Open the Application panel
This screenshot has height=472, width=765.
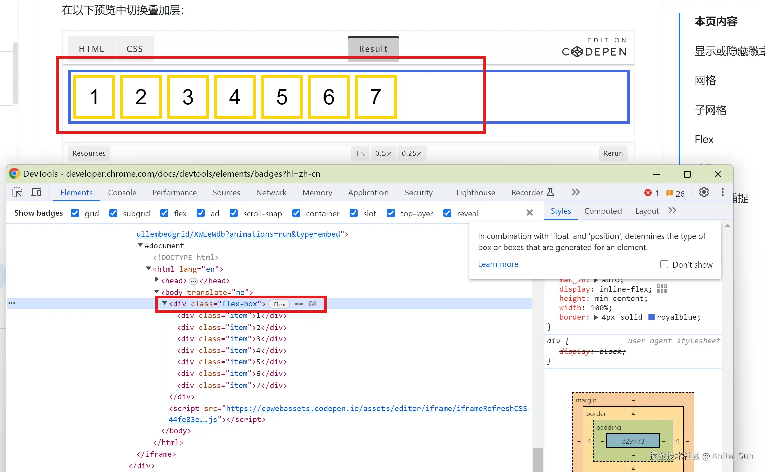point(368,193)
